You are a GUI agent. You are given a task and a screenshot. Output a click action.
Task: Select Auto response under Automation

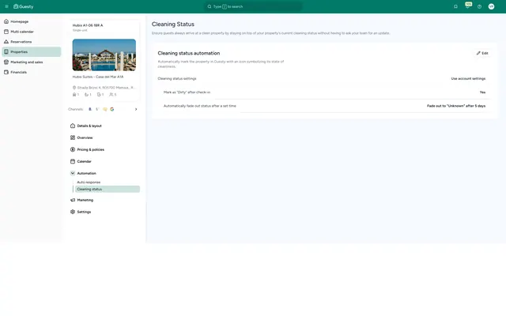89,182
